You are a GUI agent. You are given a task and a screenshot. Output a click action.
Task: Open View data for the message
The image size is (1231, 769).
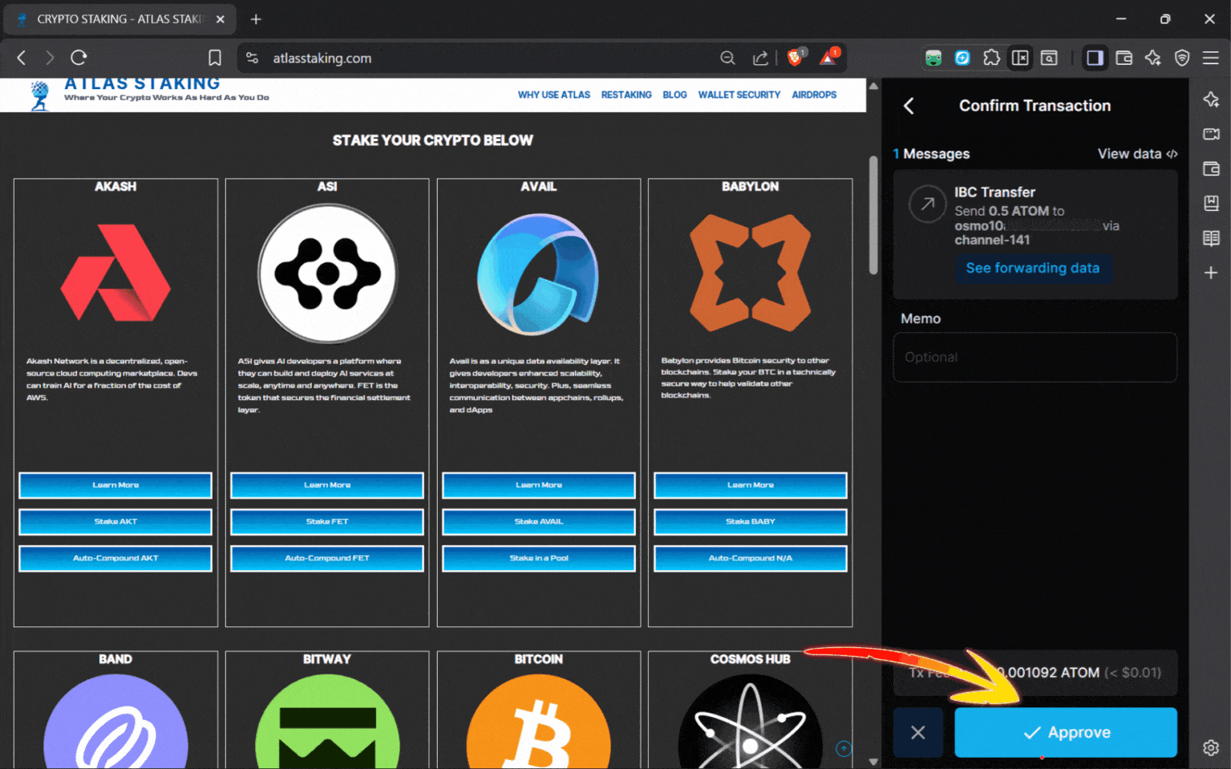(1136, 153)
